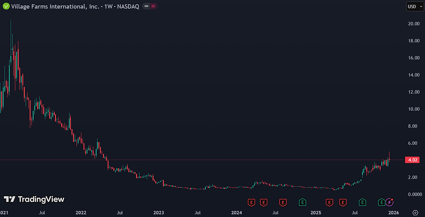Screen dimensions: 425x217
Task: Click the 14.00 price axis label
Action: 414,75
